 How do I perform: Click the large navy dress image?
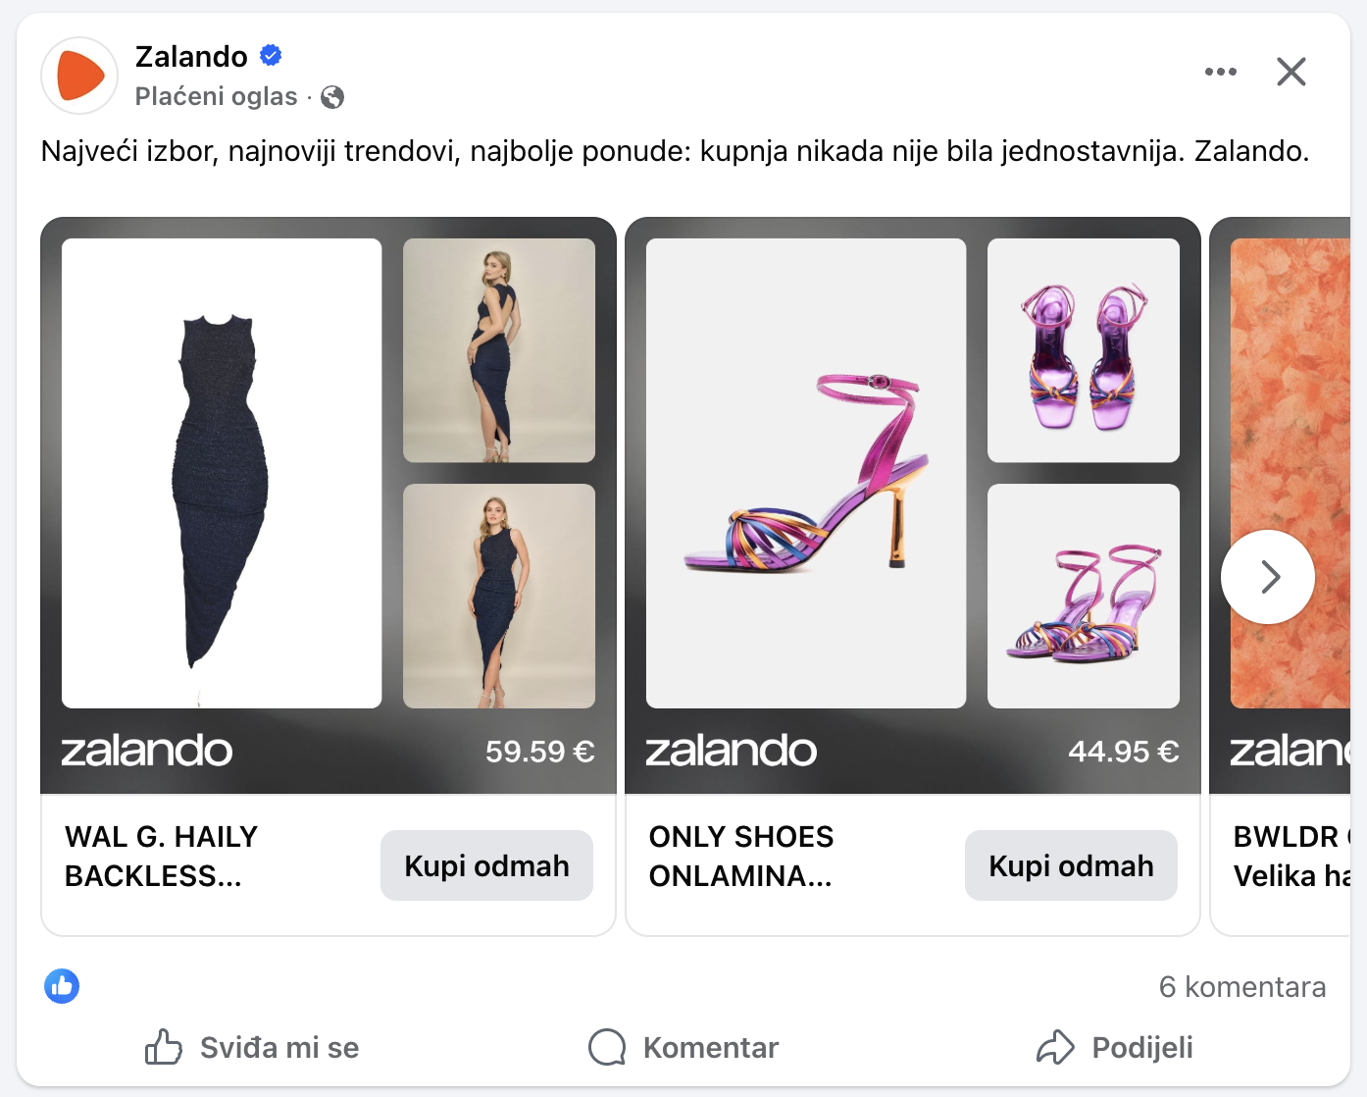tap(222, 473)
